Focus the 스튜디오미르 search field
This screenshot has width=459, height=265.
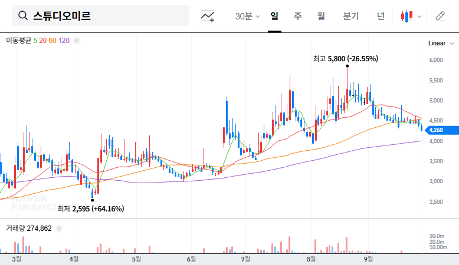(100, 15)
